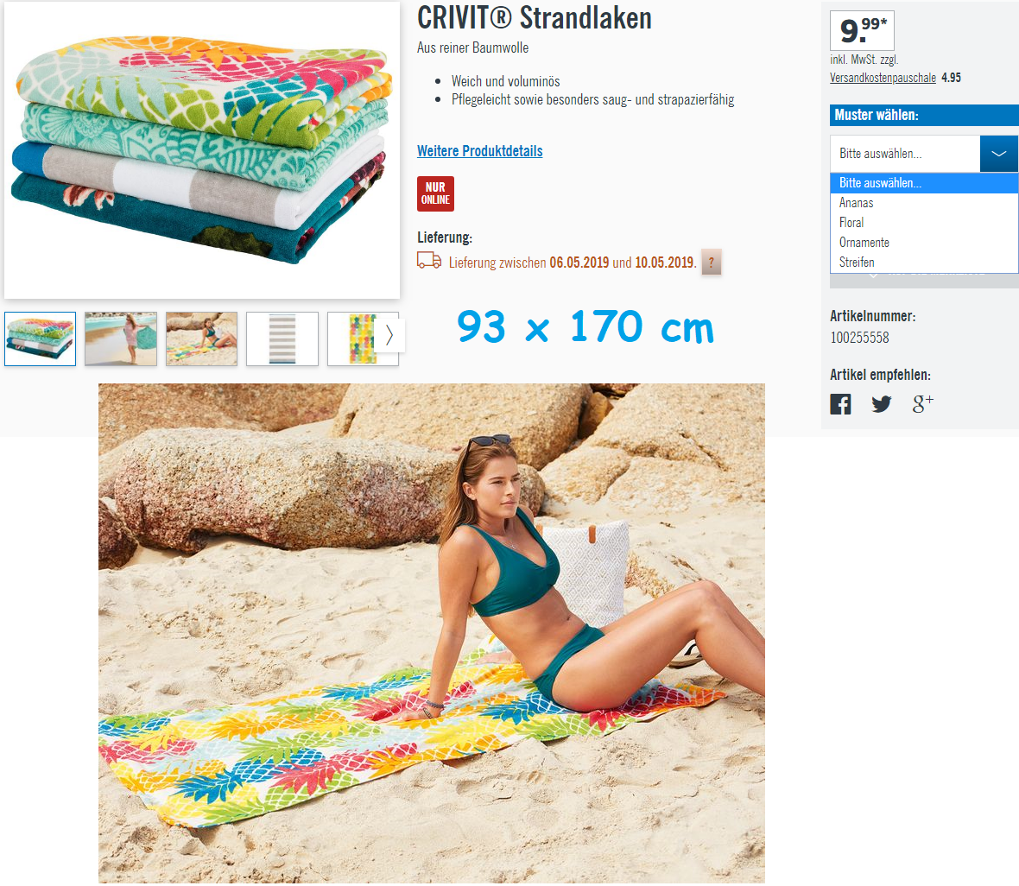Select the woman standing on beach thumbnail
Image resolution: width=1019 pixels, height=886 pixels.
point(121,339)
